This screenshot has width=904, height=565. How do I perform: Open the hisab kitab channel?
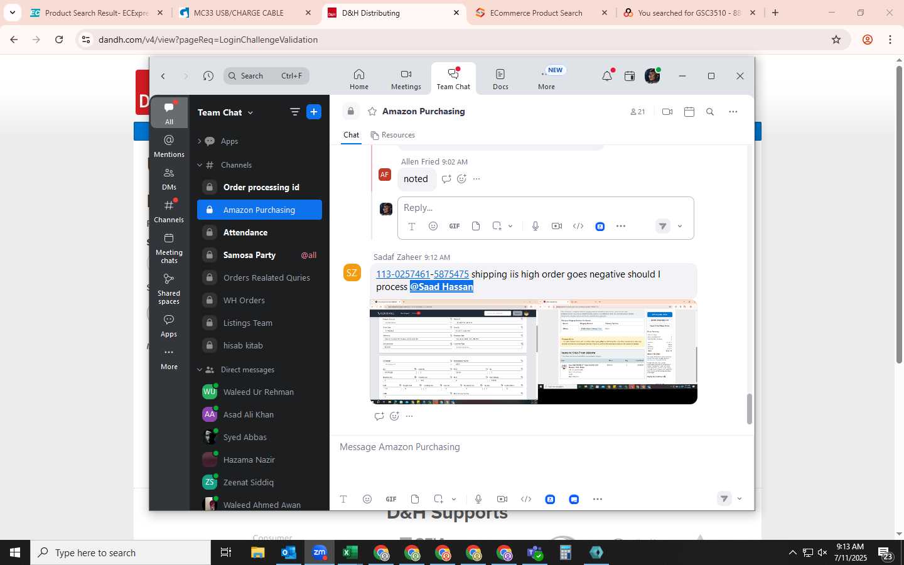click(259, 345)
